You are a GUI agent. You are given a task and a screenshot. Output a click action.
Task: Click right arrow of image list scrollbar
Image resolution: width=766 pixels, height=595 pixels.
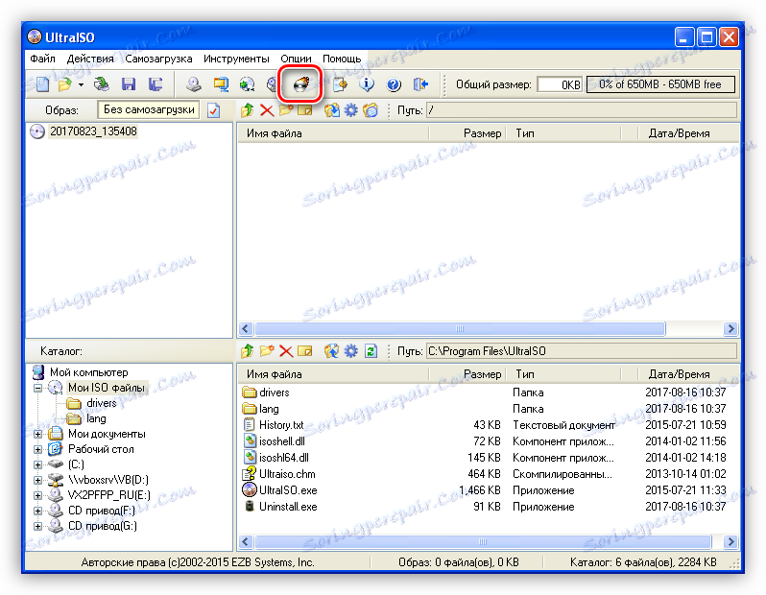730,329
